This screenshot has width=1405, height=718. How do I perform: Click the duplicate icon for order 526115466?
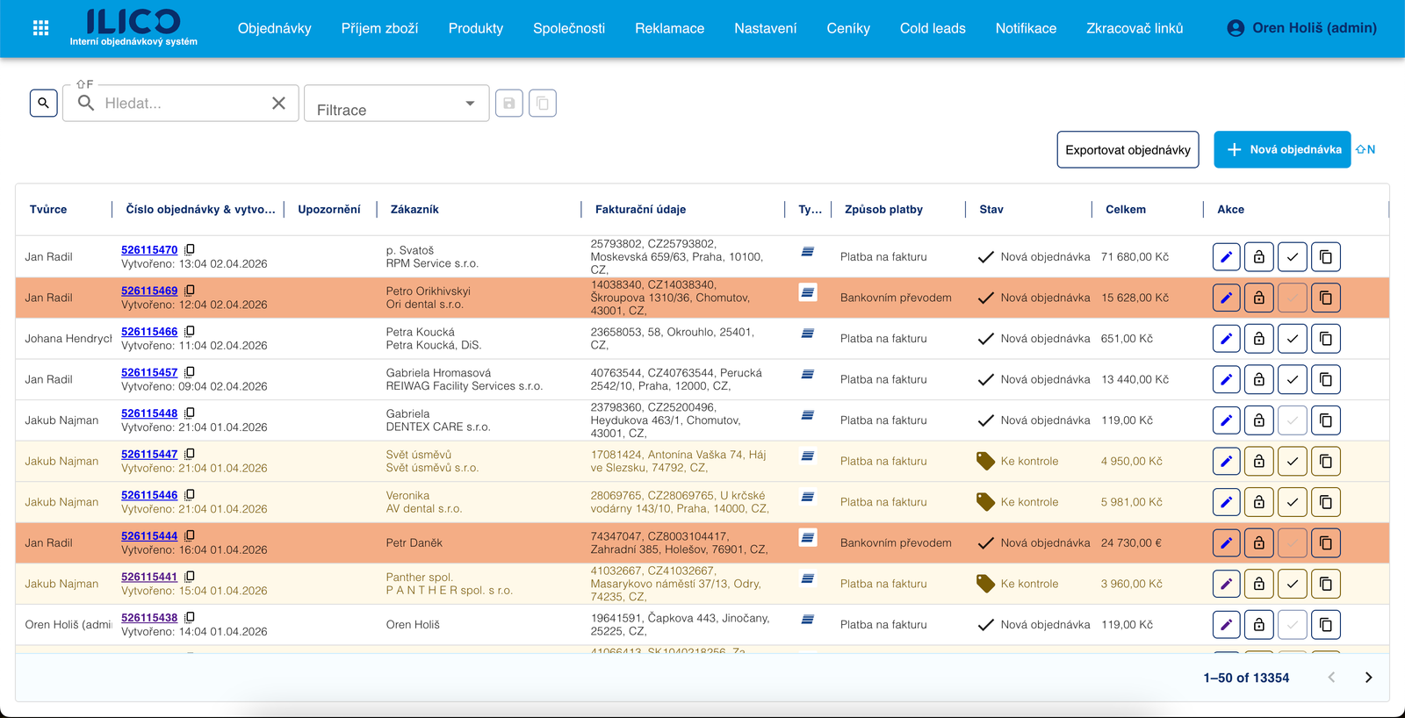pyautogui.click(x=1325, y=339)
